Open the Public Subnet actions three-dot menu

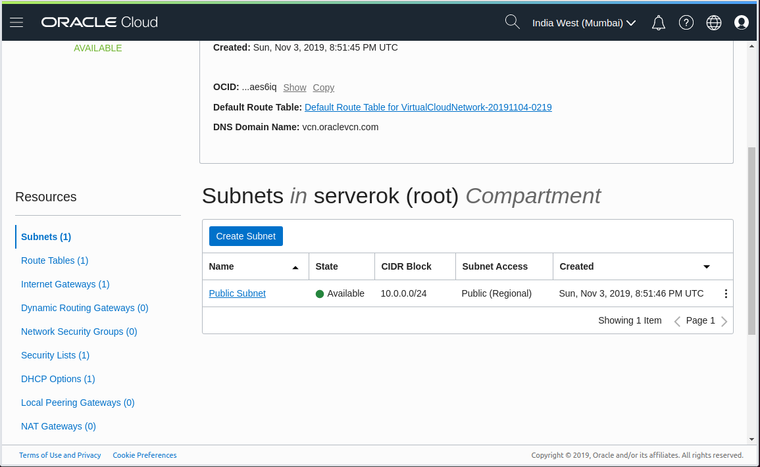[726, 293]
